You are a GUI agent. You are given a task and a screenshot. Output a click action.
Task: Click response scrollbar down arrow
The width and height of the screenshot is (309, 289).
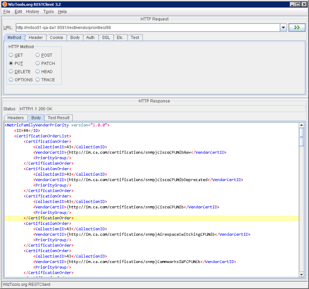302,274
